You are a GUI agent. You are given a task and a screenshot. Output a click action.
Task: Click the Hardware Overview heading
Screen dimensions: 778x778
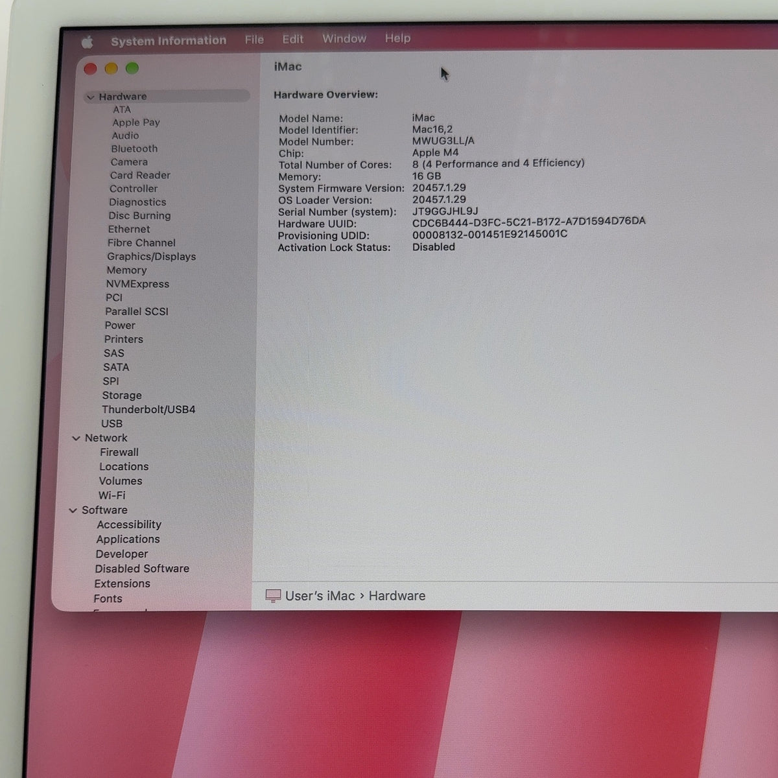(x=325, y=95)
